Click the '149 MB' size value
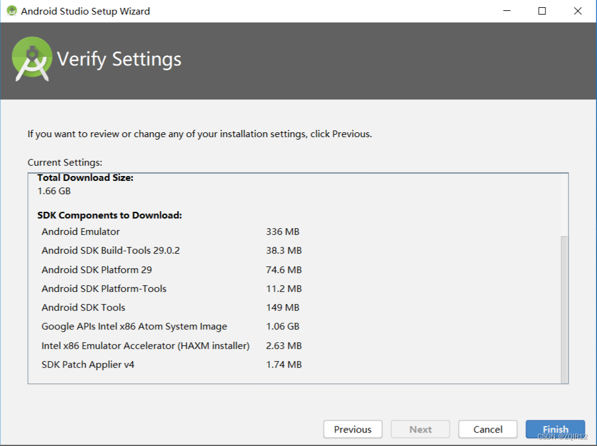Image resolution: width=597 pixels, height=446 pixels. click(x=283, y=308)
